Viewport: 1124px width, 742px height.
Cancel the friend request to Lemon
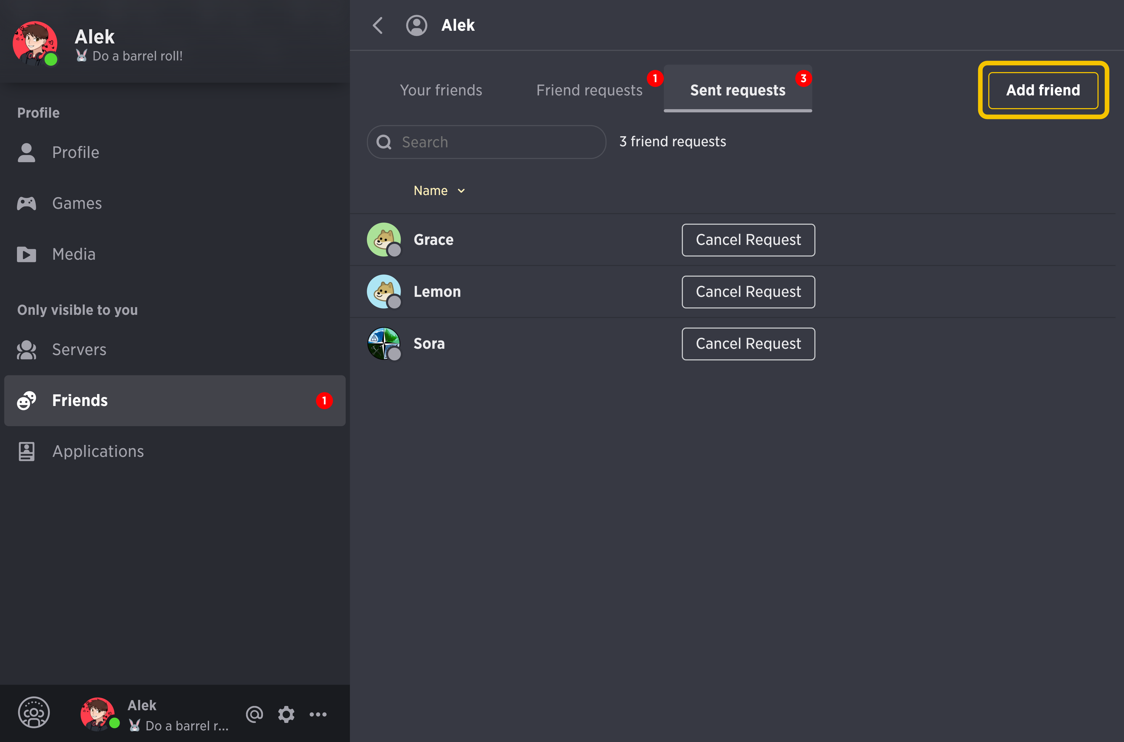click(748, 292)
